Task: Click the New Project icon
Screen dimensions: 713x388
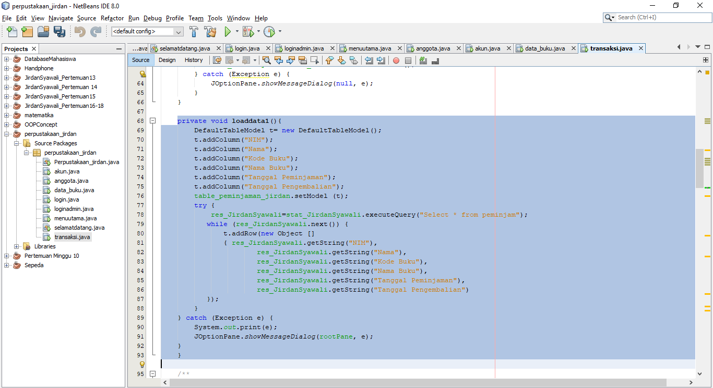Action: (27, 31)
